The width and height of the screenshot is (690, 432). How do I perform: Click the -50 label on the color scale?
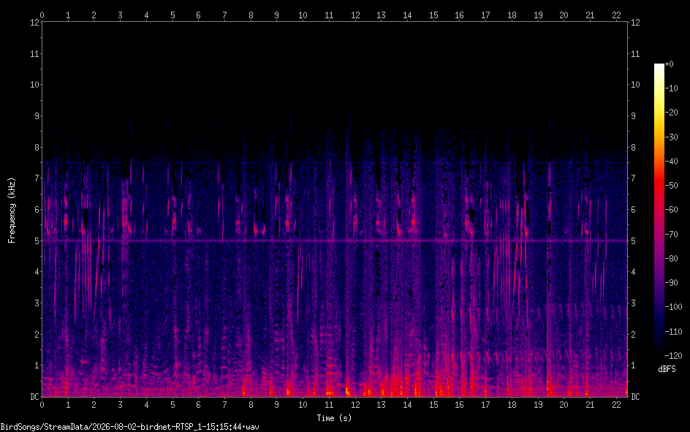(672, 186)
